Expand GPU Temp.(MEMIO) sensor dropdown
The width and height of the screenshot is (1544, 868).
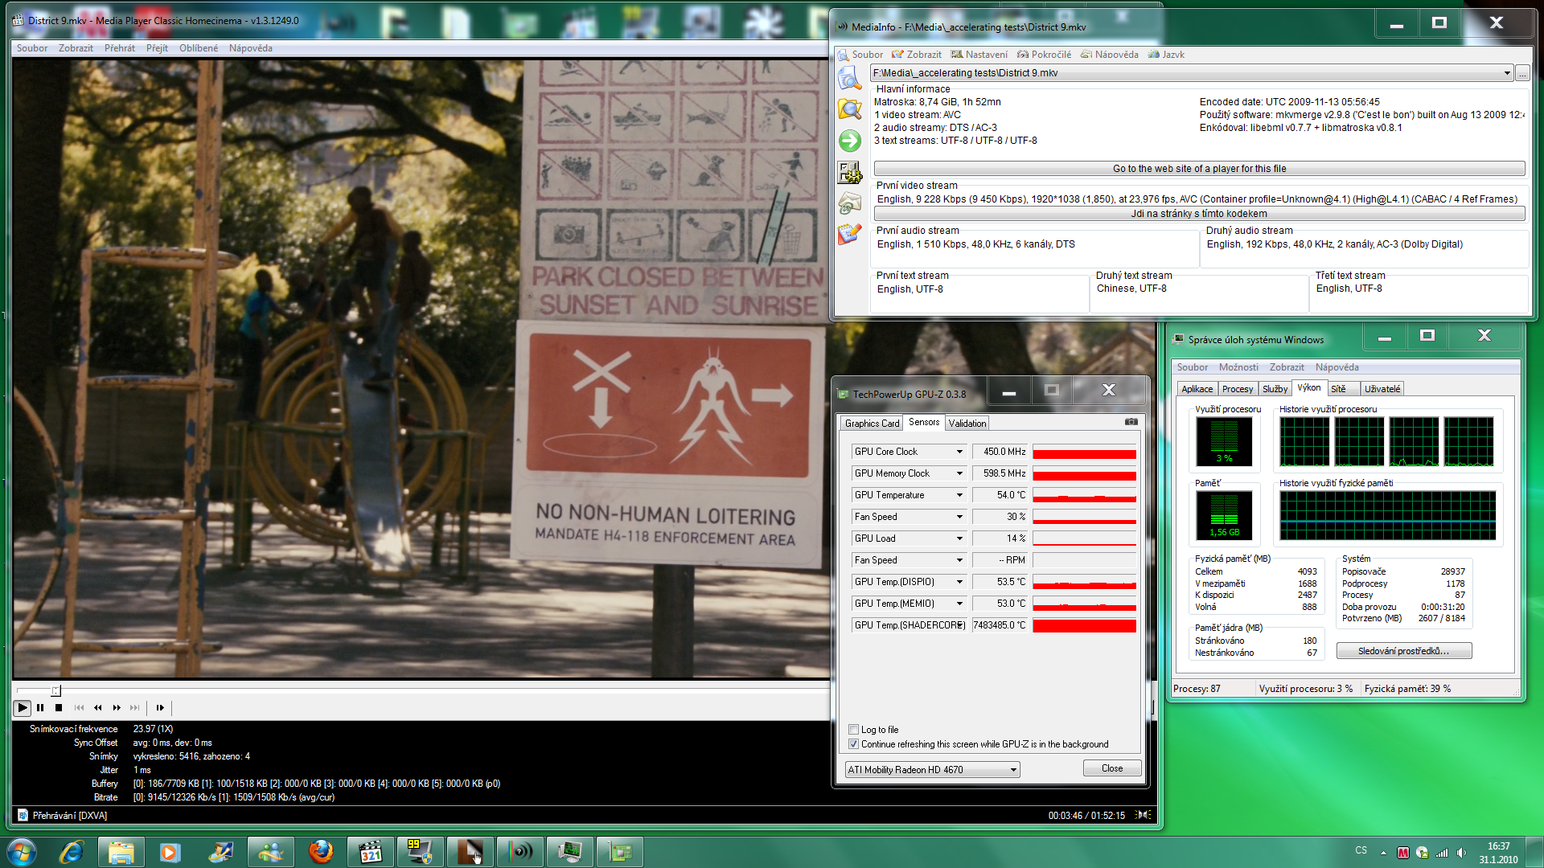click(959, 604)
